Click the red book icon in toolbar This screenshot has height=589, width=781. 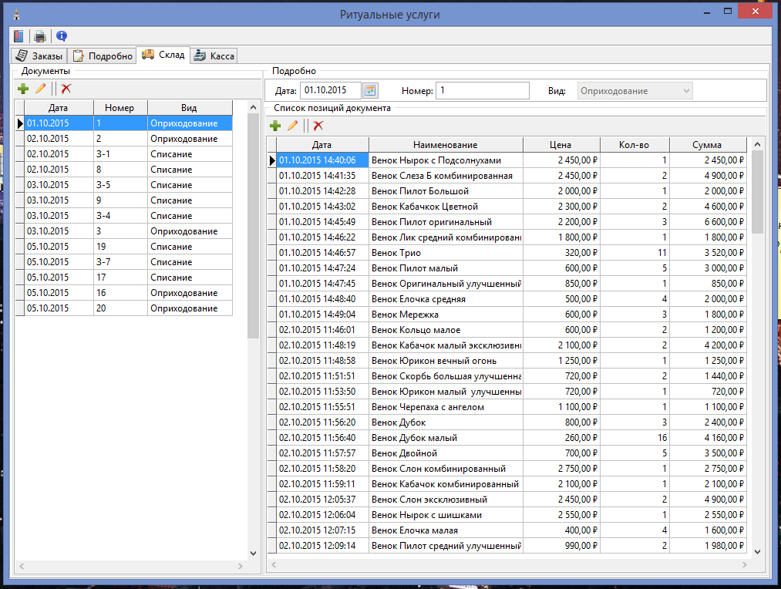point(19,35)
